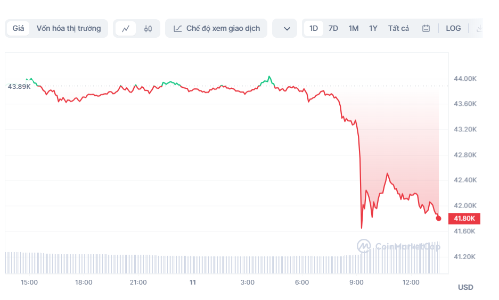The width and height of the screenshot is (499, 300).
Task: Show the Tất cả (all) time range
Action: 398,29
